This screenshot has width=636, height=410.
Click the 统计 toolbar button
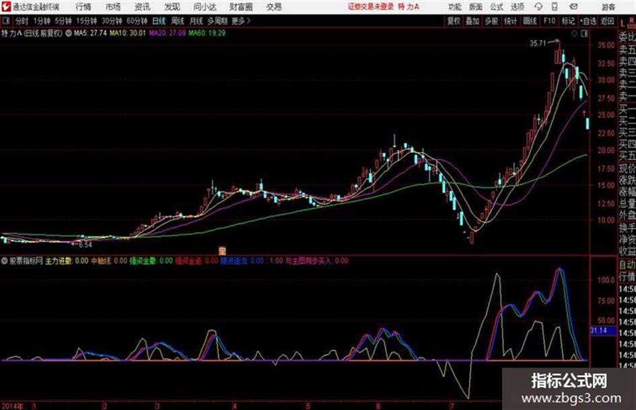click(511, 21)
